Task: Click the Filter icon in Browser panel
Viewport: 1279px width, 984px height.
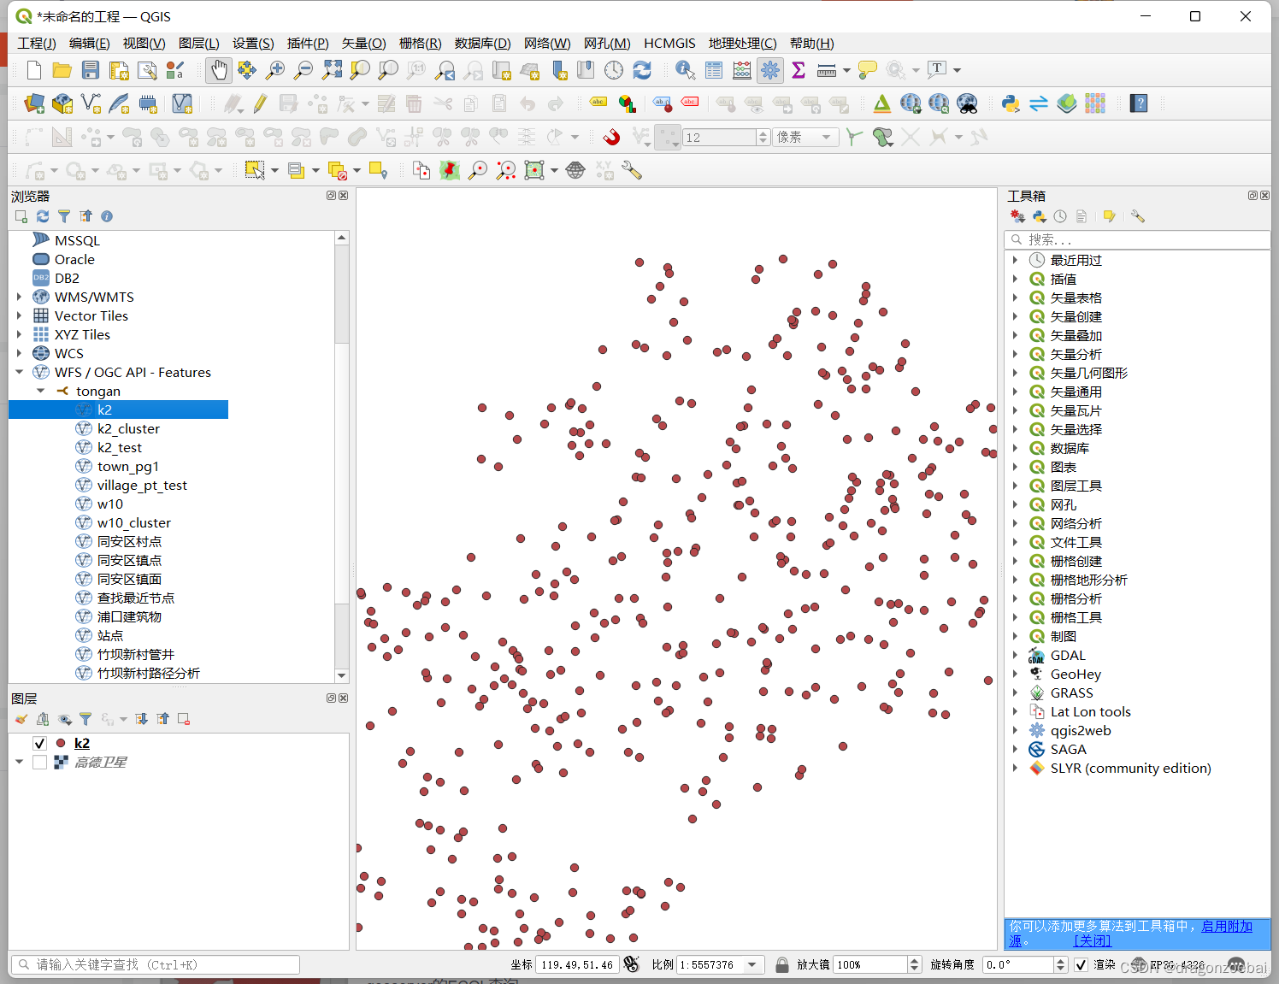Action: click(64, 216)
